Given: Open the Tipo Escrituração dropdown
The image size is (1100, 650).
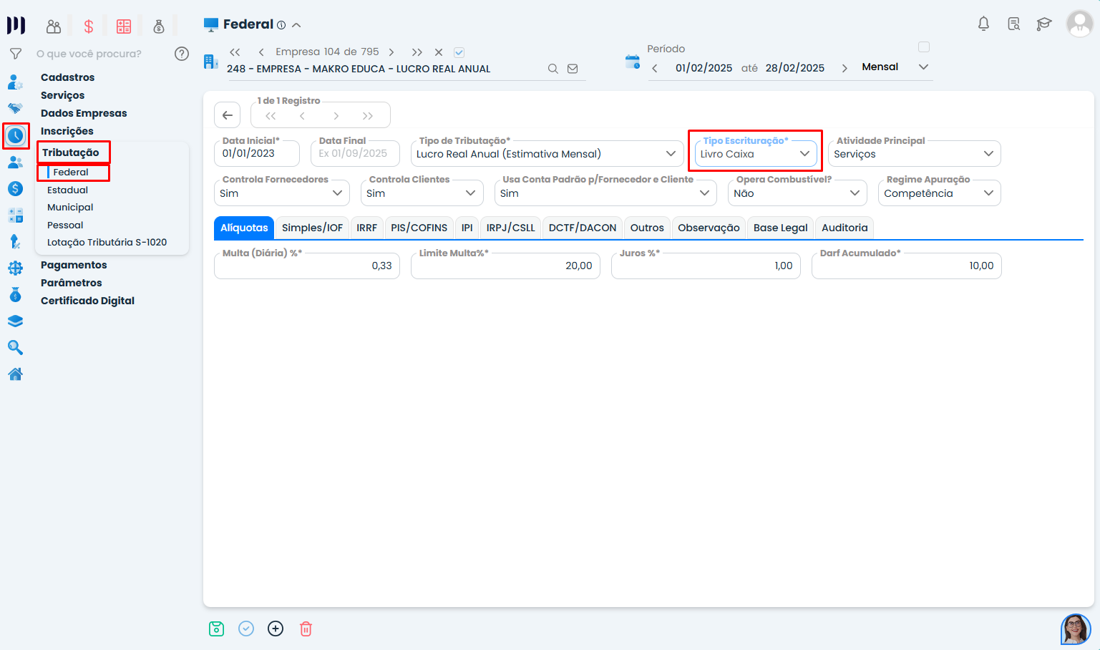Looking at the screenshot, I should (755, 154).
